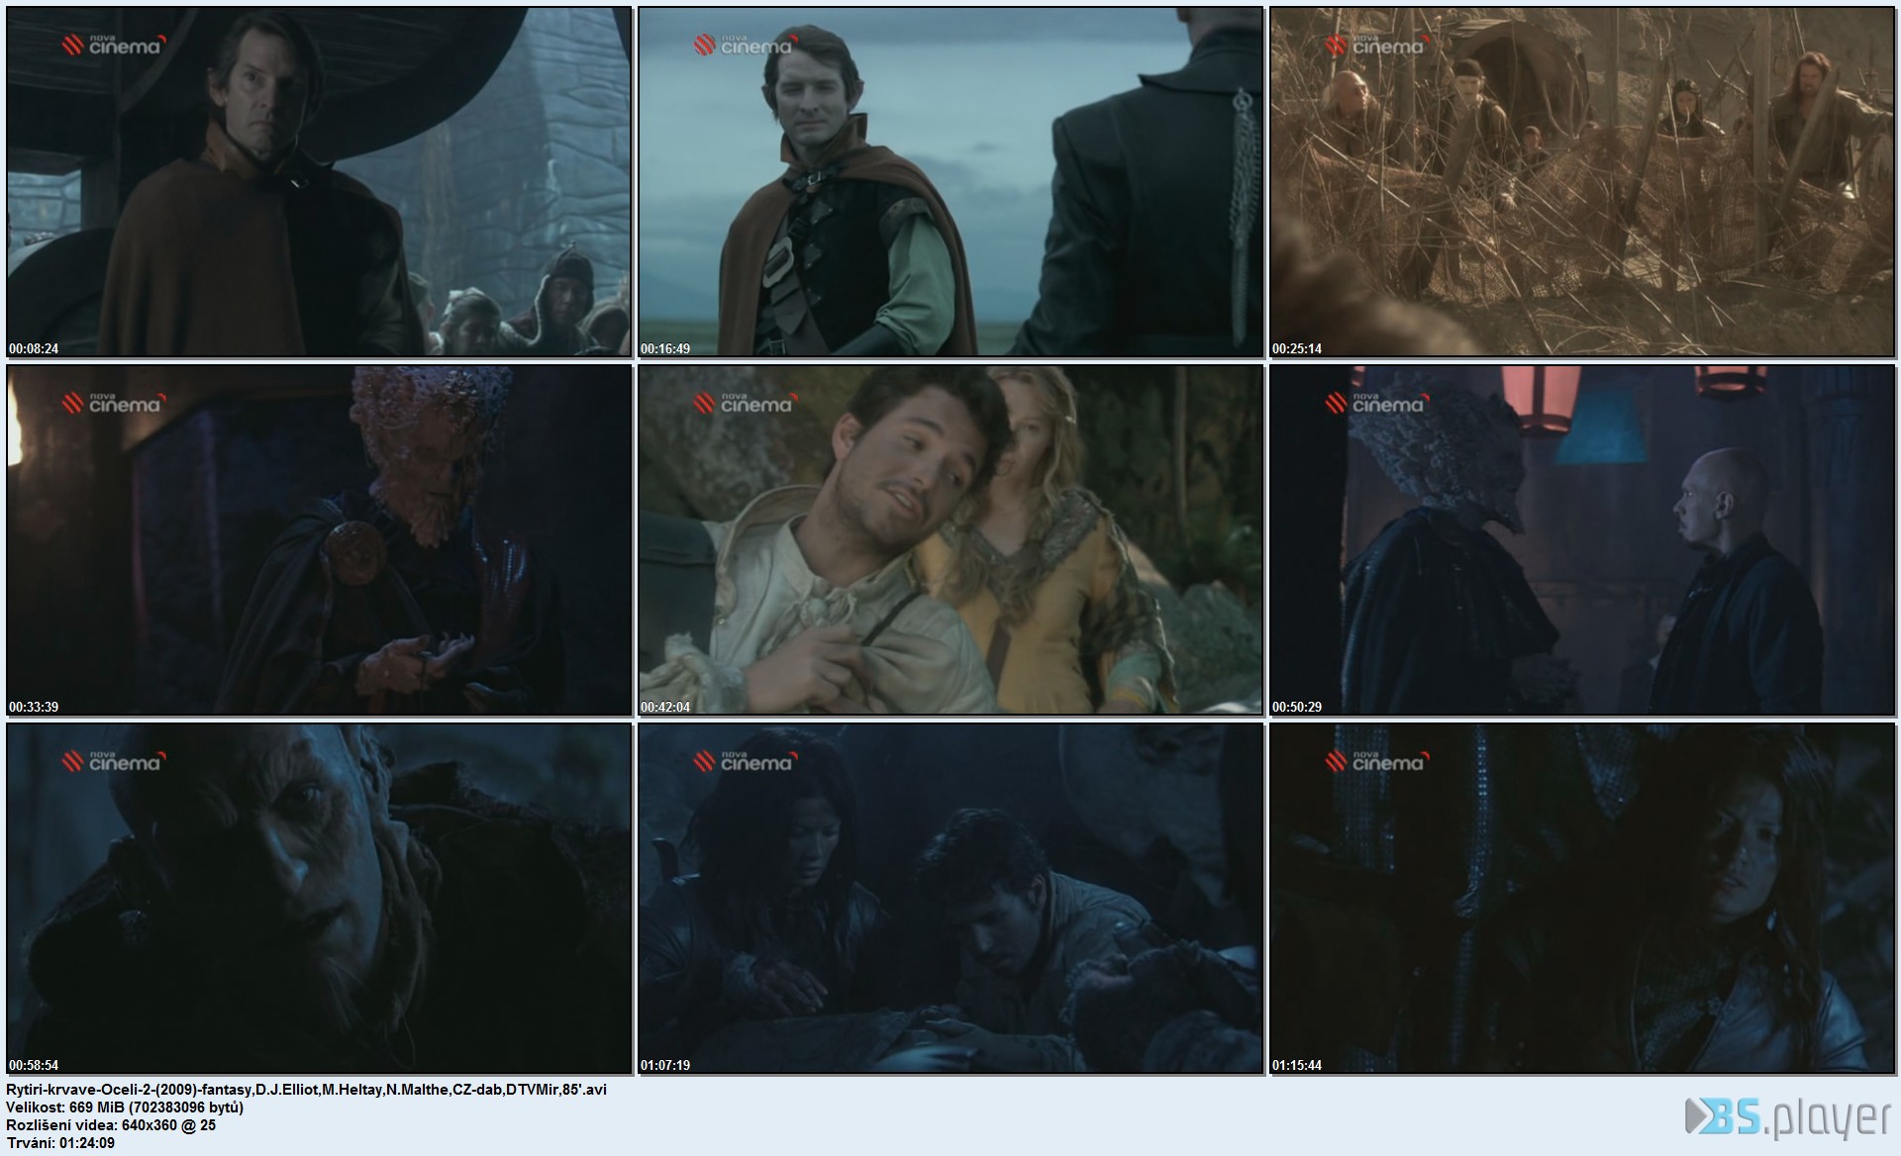Click the frame with timestamp 00:33:39
This screenshot has width=1901, height=1156.
tap(319, 540)
